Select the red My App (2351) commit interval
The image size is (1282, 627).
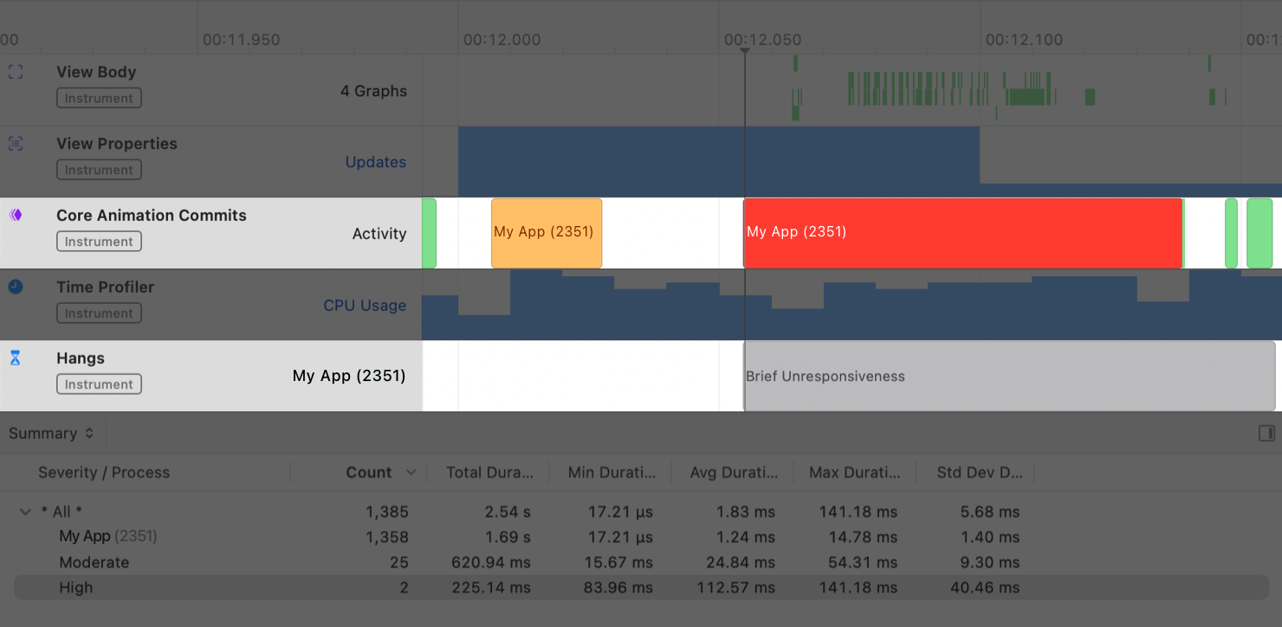pos(961,232)
